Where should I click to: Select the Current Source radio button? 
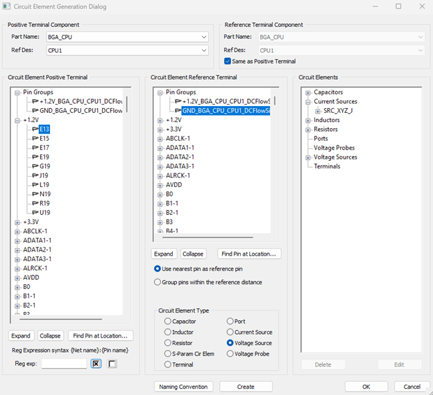tap(230, 333)
